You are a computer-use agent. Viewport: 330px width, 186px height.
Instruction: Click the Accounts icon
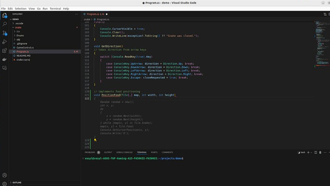(4, 175)
